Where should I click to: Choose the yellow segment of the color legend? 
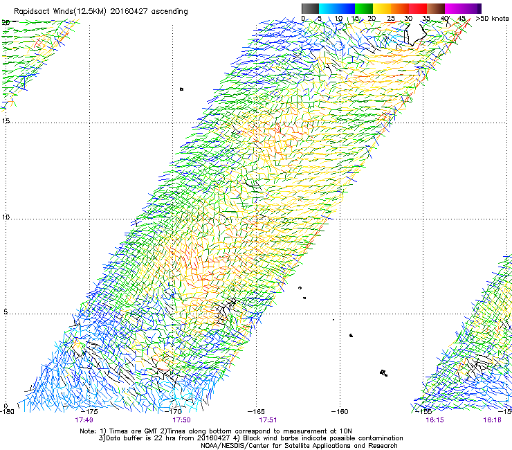pos(382,8)
